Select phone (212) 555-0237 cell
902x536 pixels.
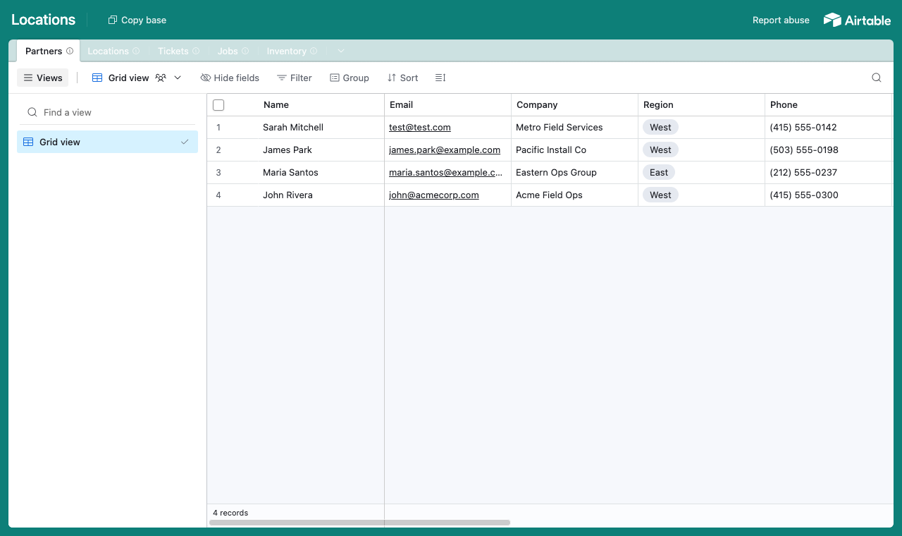[x=829, y=172]
